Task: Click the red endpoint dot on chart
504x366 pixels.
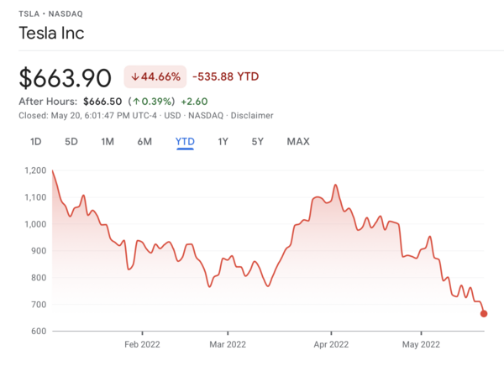Action: (484, 314)
